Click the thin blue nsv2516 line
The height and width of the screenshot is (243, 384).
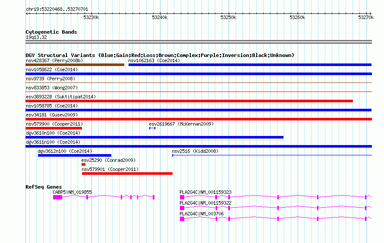272,155
